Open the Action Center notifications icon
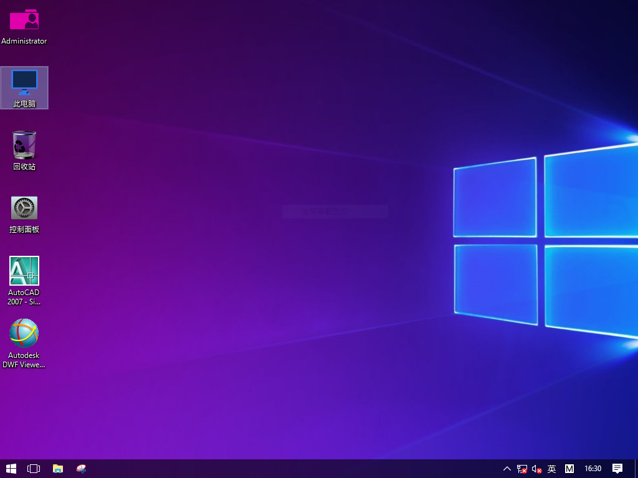 tap(617, 469)
